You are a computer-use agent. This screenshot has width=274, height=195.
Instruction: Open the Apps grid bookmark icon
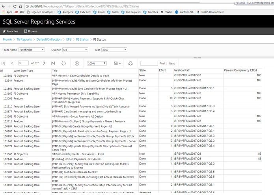click(3, 12)
